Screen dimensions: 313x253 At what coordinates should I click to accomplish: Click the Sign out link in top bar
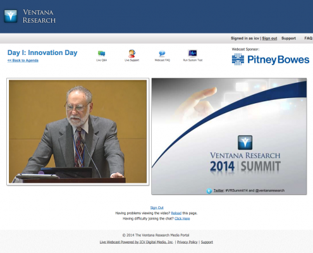coord(269,39)
